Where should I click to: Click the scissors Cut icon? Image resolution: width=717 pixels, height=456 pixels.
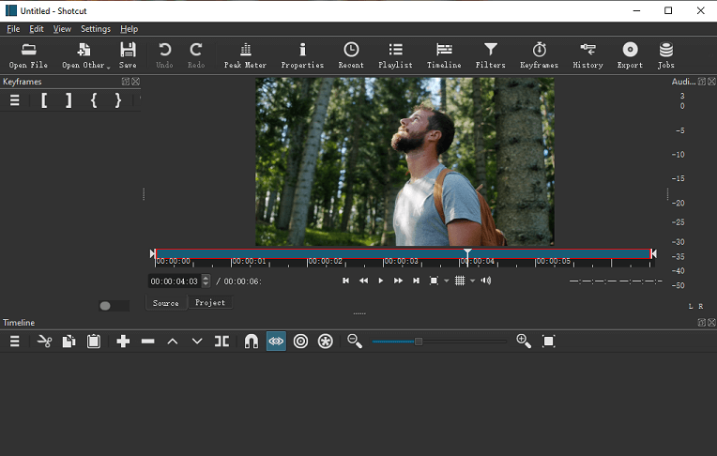click(x=44, y=342)
